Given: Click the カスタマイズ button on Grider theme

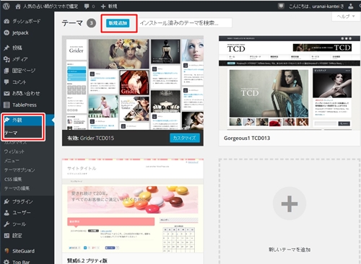Looking at the screenshot, I should tap(185, 138).
